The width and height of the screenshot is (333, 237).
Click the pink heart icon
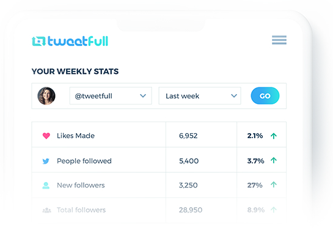coord(46,136)
